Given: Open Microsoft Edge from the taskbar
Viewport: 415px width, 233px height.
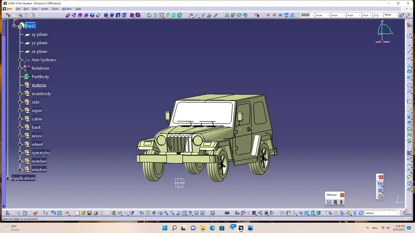Looking at the screenshot, I should [x=212, y=228].
